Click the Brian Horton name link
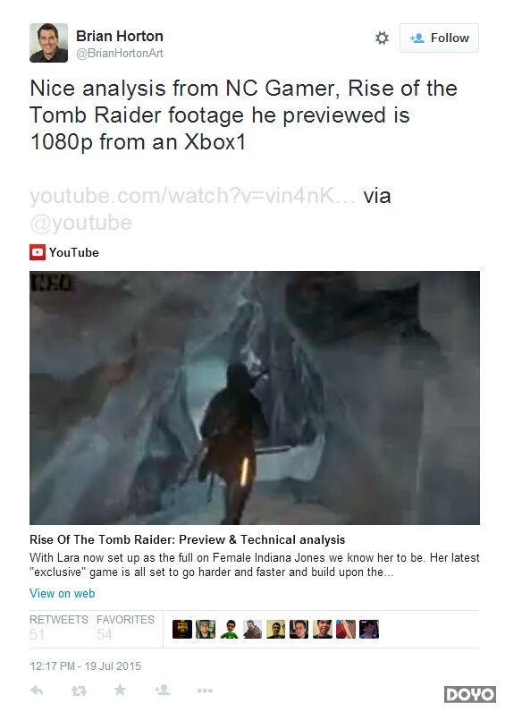 point(120,36)
